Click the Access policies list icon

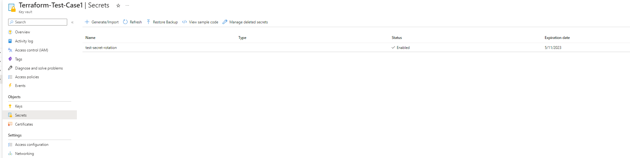tap(10, 77)
